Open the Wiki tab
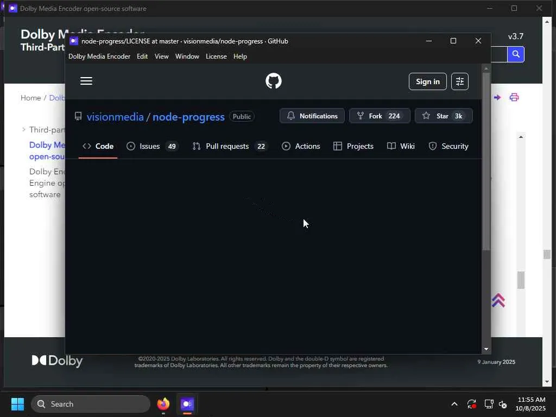The image size is (556, 417). (x=401, y=146)
